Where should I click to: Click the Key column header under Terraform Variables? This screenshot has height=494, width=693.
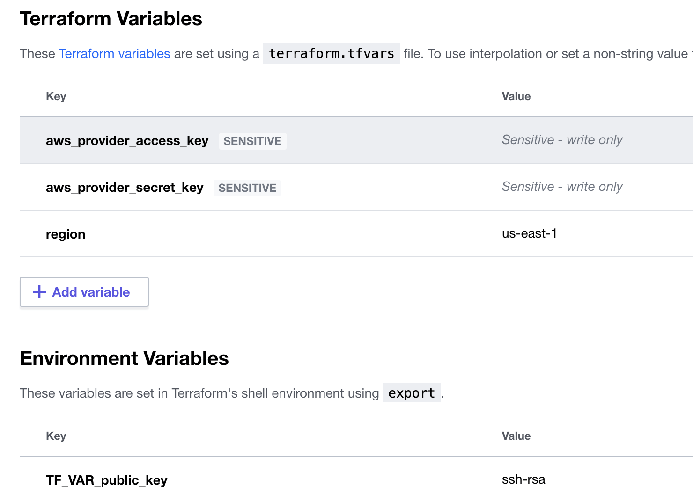point(56,96)
